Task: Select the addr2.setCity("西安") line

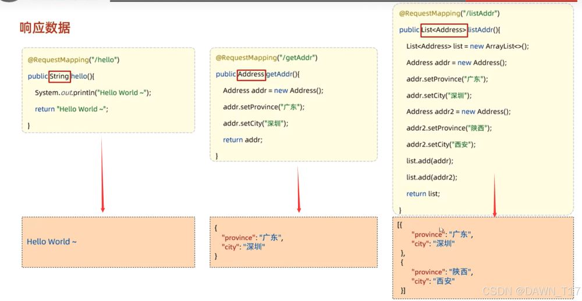Action: tap(441, 145)
